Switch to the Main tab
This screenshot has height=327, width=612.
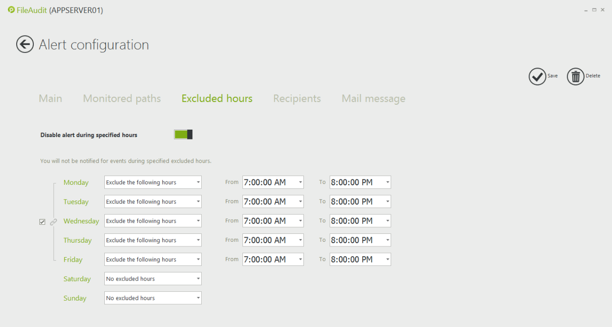point(51,99)
